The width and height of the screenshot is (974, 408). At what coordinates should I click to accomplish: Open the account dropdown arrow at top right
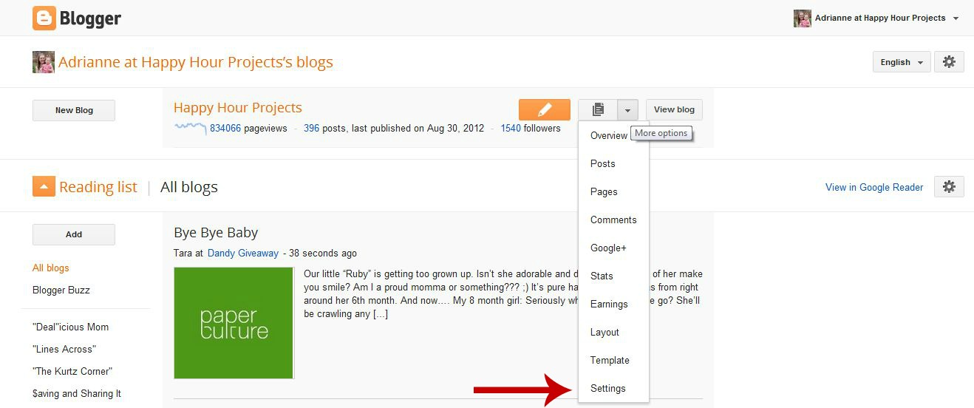956,18
